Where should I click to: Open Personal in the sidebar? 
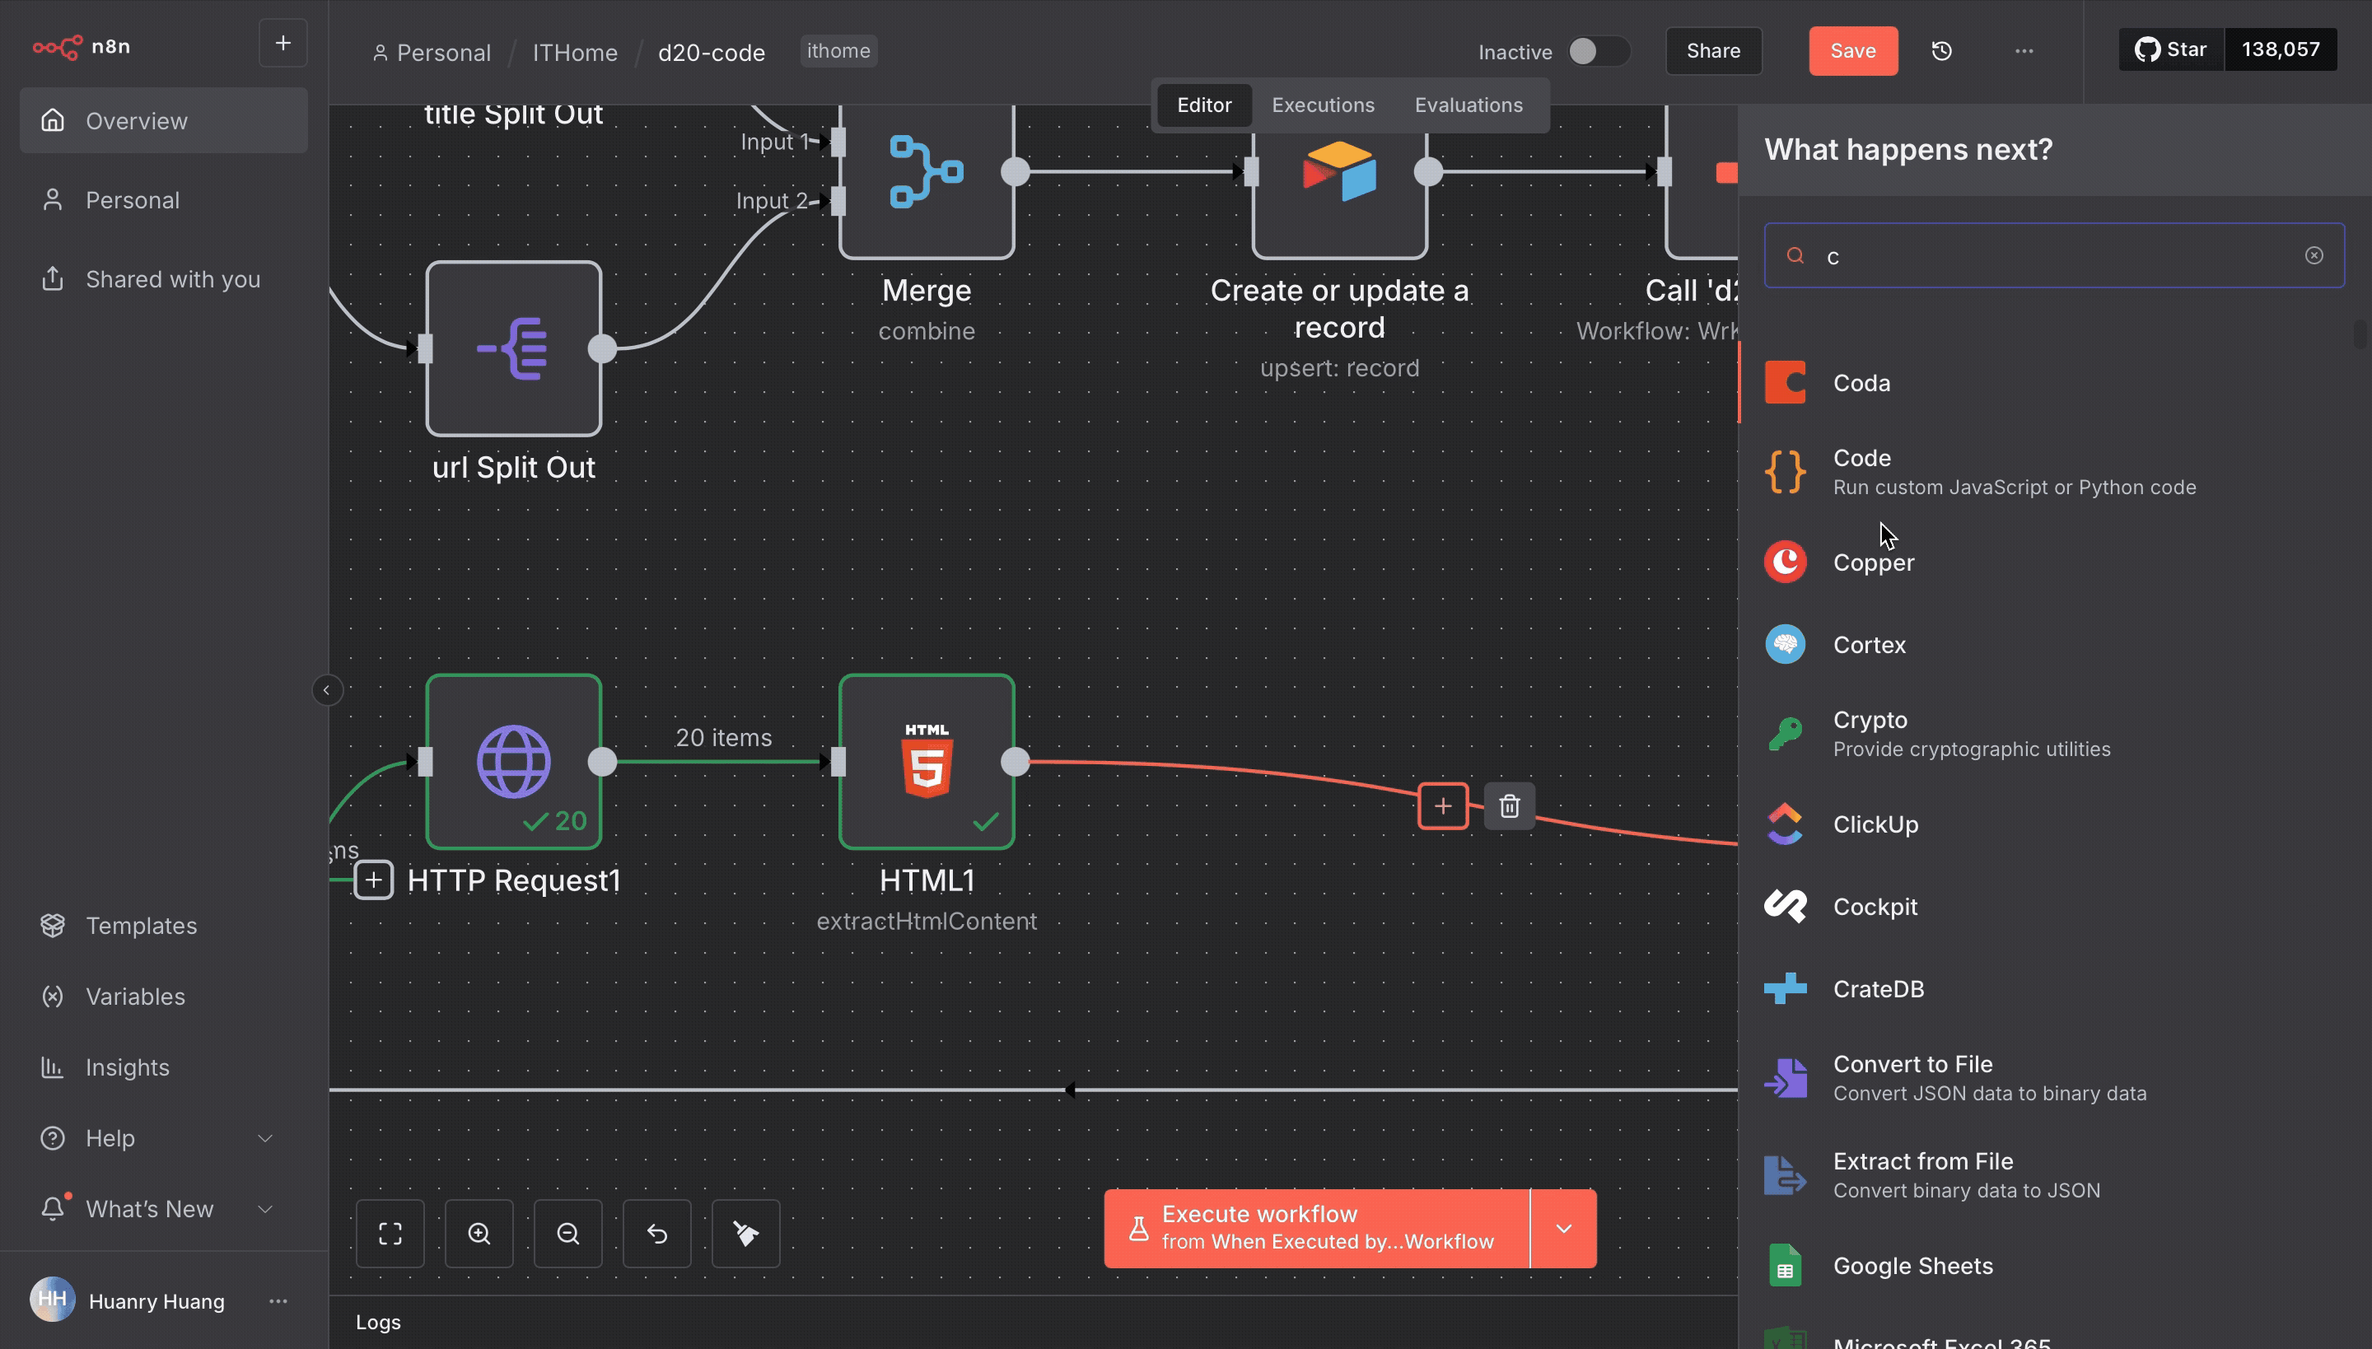[x=164, y=200]
